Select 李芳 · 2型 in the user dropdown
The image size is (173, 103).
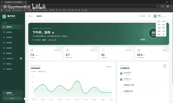click(161, 25)
